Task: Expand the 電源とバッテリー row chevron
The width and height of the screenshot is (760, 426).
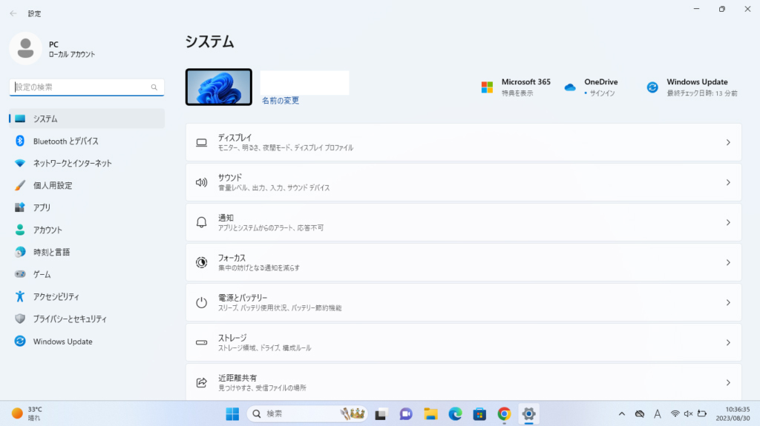Action: (x=728, y=302)
